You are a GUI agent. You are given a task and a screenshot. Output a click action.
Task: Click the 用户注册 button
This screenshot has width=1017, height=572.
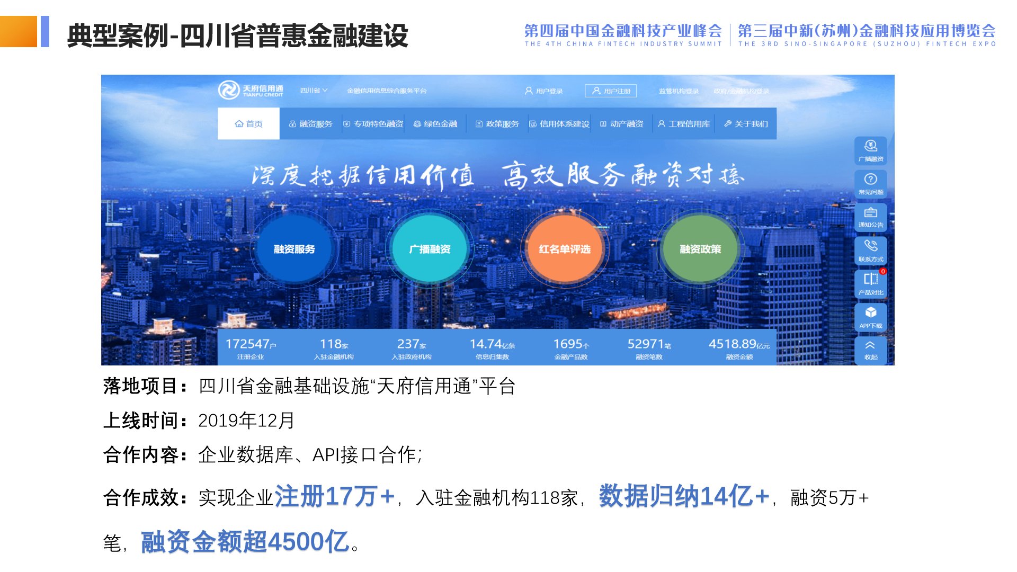click(x=611, y=91)
